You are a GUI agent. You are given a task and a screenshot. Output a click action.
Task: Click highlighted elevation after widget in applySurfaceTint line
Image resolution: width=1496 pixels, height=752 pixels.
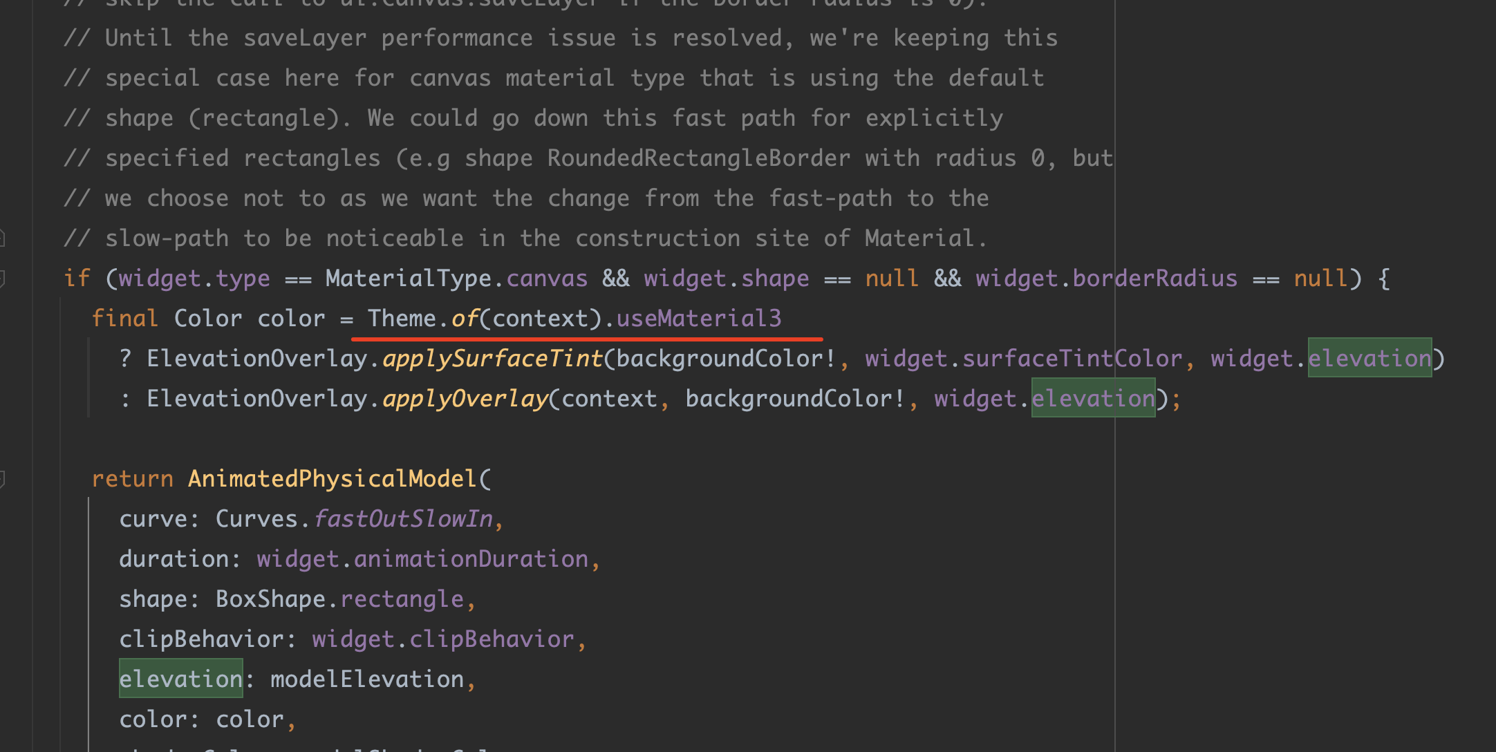tap(1369, 359)
